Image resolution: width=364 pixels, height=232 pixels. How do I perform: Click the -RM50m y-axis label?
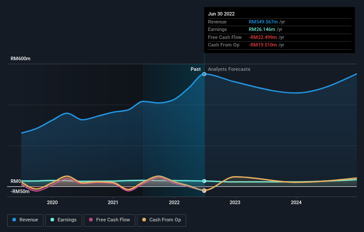tap(20, 191)
